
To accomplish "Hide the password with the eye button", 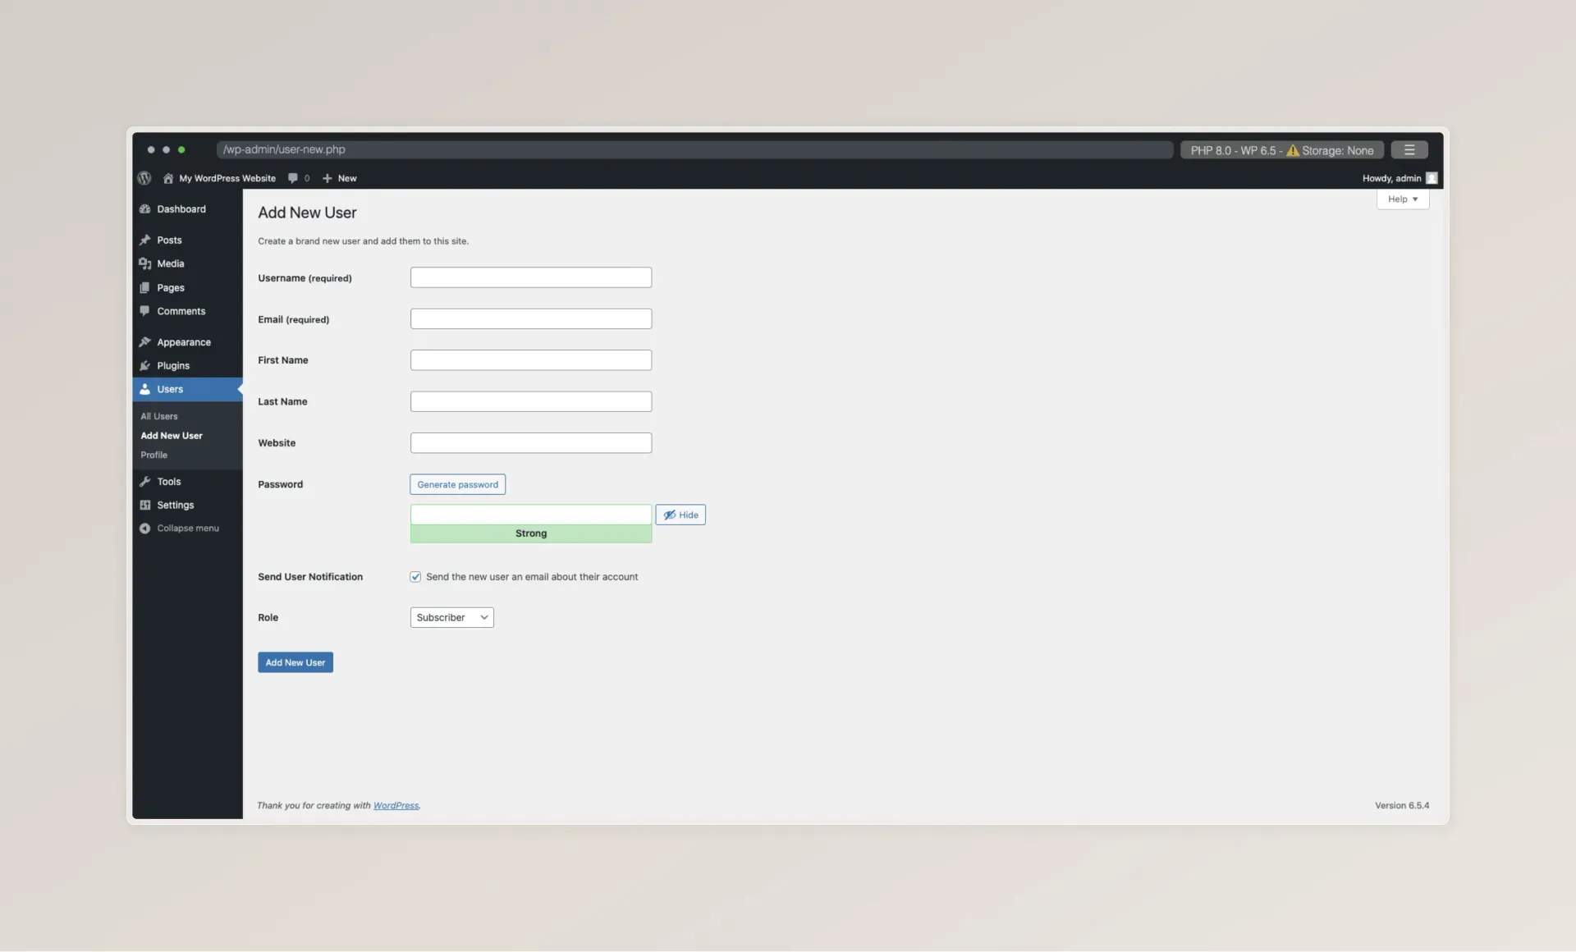I will [680, 515].
